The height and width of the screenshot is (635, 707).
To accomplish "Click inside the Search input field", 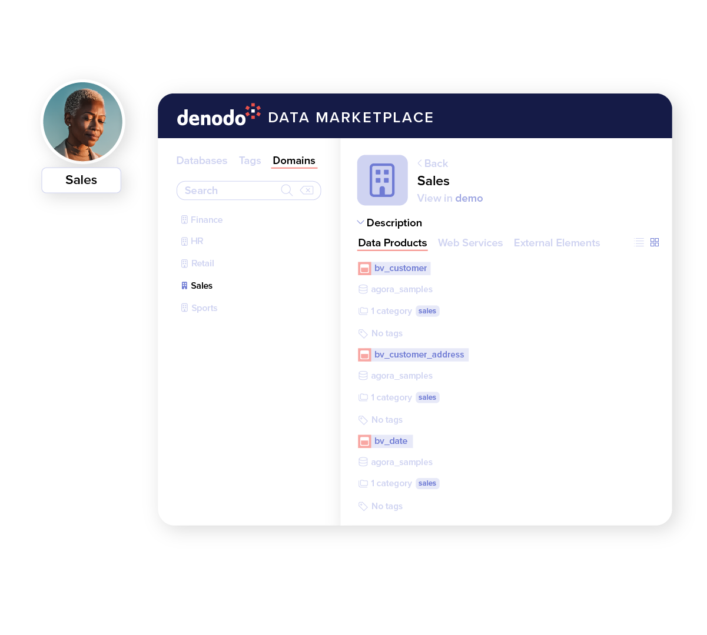I will coord(230,190).
